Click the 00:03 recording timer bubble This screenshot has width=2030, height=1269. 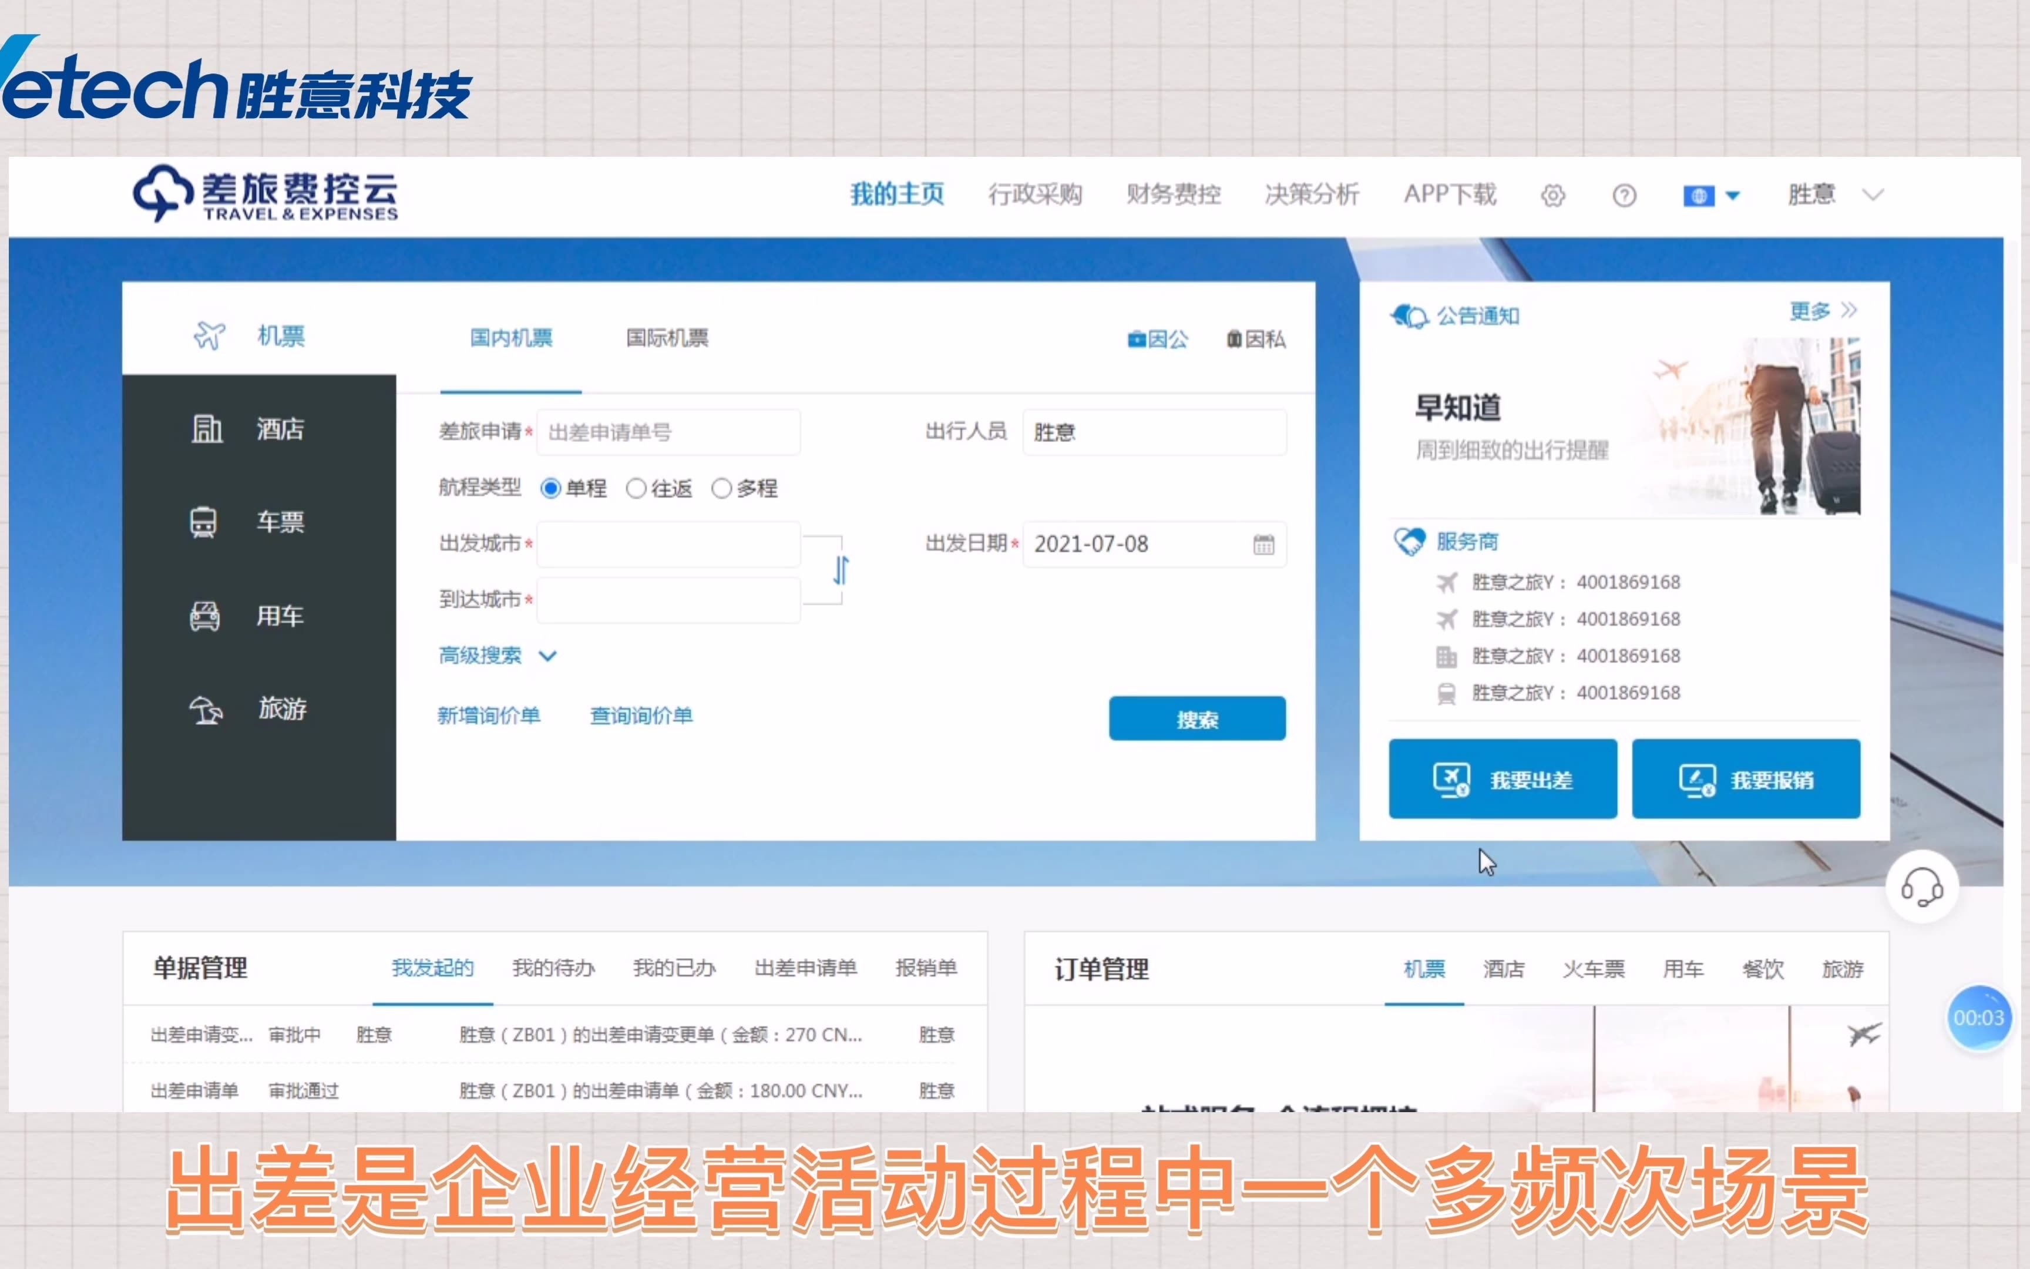point(1979,1018)
